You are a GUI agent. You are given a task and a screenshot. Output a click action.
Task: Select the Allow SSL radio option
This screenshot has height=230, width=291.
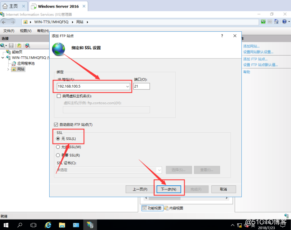click(x=58, y=147)
